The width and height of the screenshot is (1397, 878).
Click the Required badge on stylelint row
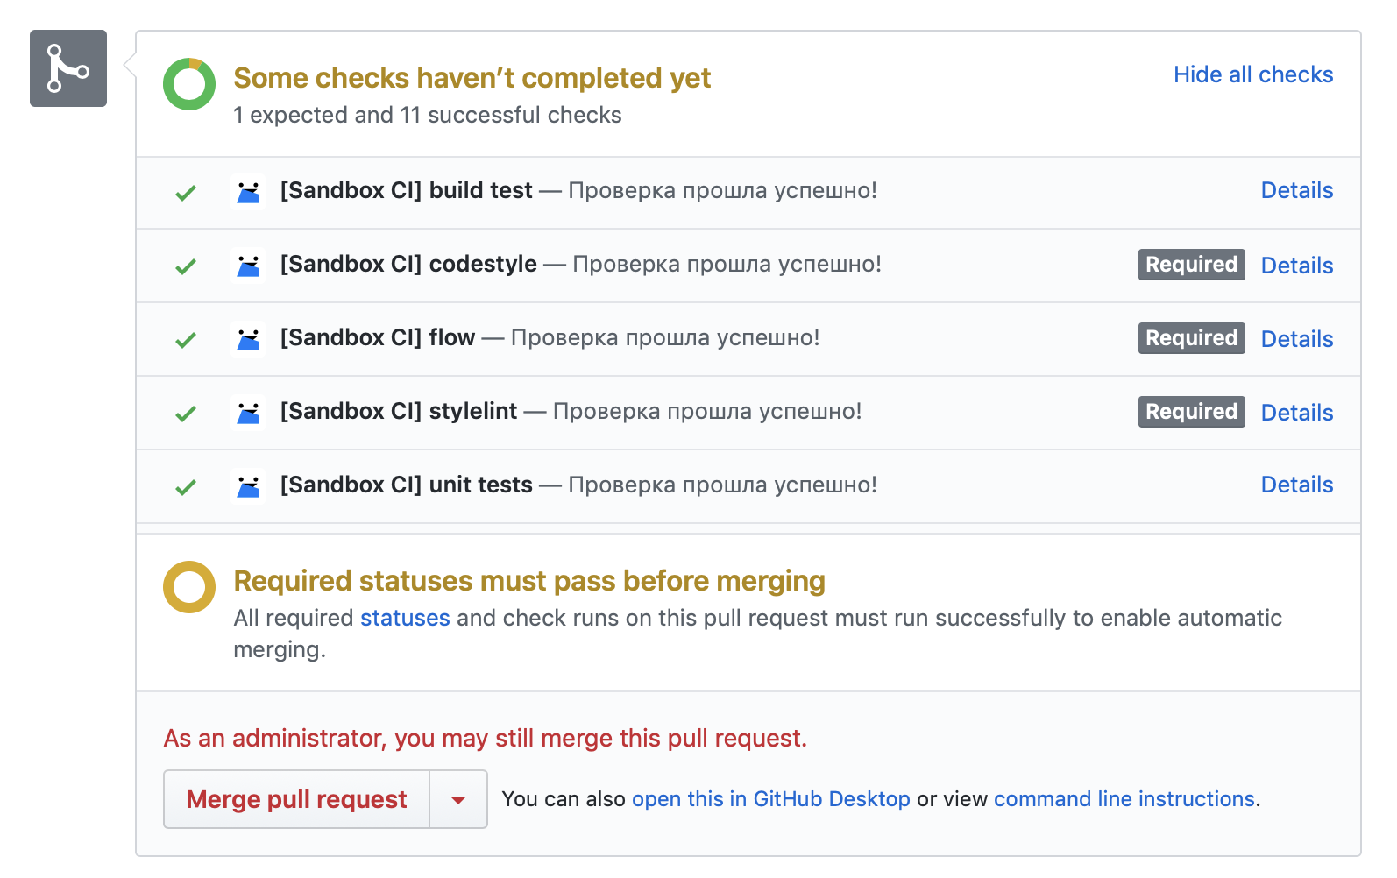point(1191,412)
